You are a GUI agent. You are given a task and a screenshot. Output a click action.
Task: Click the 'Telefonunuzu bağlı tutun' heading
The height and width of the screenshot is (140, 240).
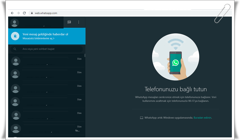point(176,89)
